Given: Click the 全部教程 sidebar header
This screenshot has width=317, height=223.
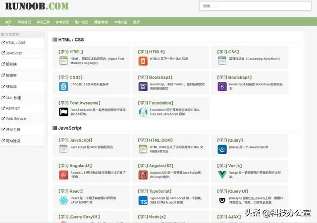Looking at the screenshot, I should 22,34.
